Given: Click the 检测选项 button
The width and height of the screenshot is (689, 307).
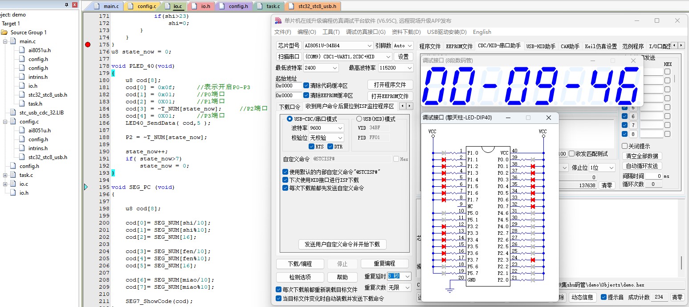Looking at the screenshot, I should point(300,277).
